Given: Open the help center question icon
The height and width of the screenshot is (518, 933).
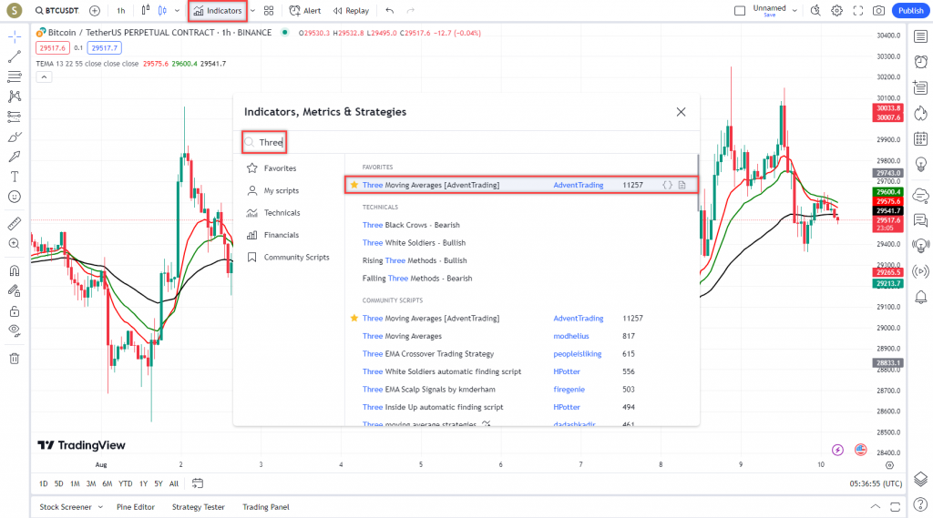Looking at the screenshot, I should pyautogui.click(x=920, y=505).
